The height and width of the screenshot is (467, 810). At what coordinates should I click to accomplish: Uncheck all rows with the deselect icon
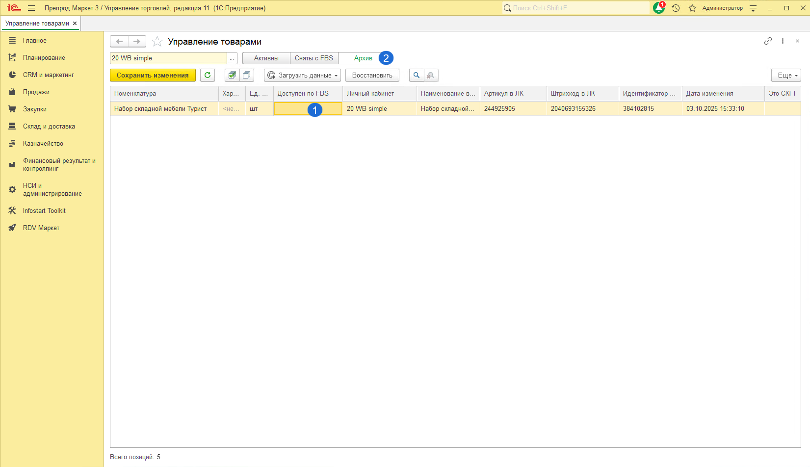[247, 75]
